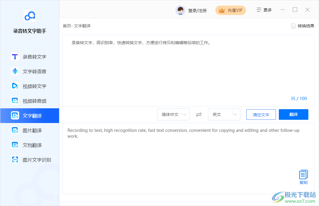
Task: Expand the 更多 more options menu
Action: (264, 9)
